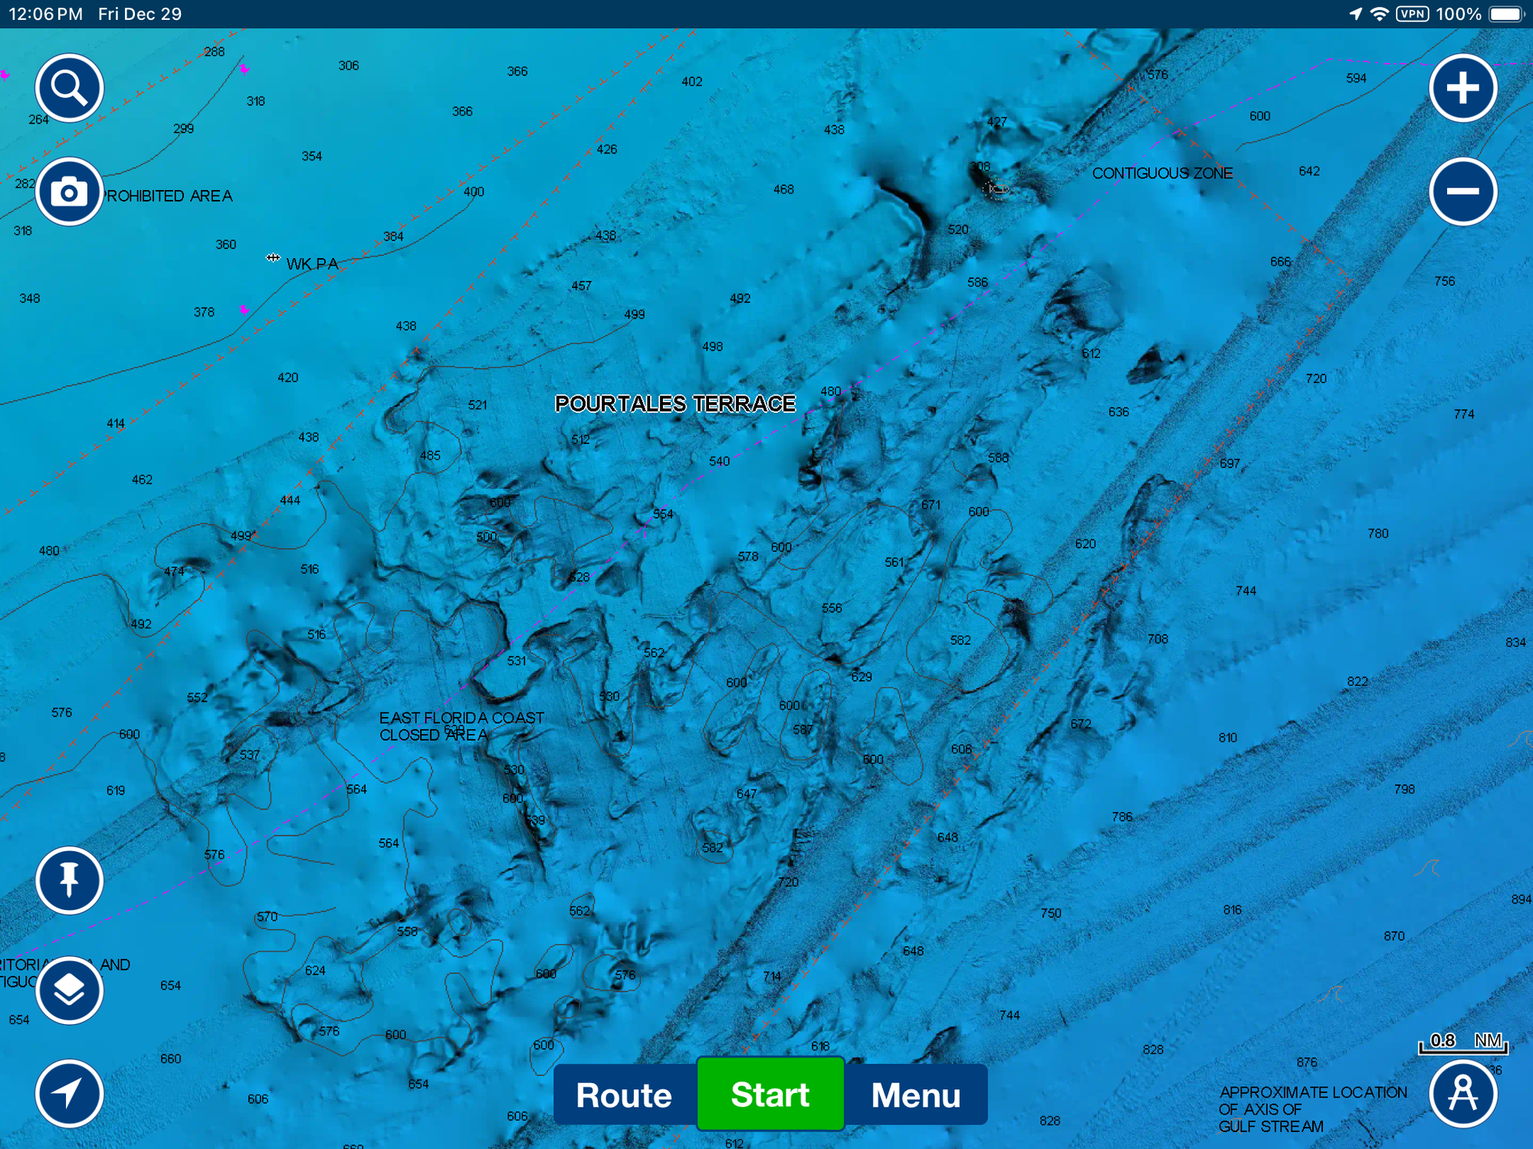Zoom out with the minus button

(x=1463, y=191)
